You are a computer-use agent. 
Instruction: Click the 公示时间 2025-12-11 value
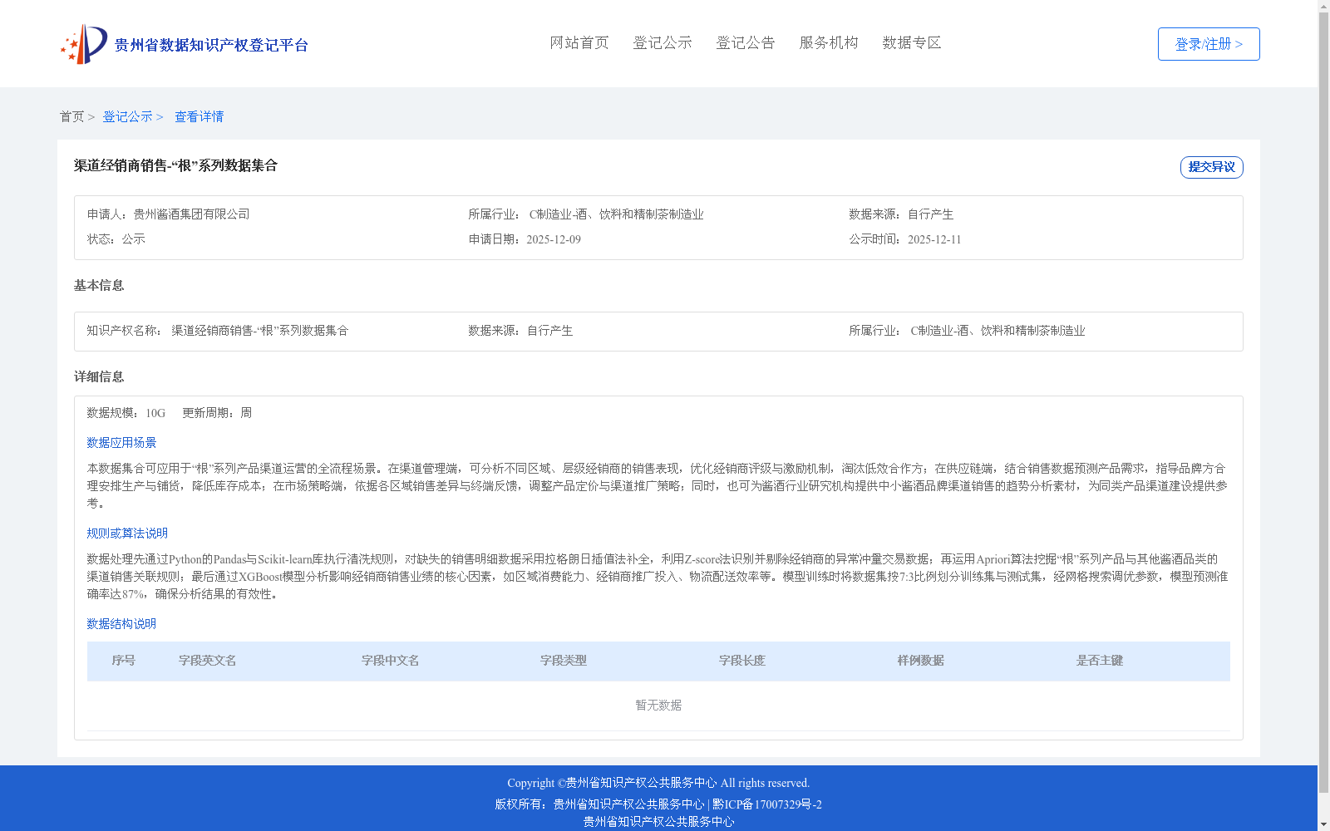coord(934,239)
